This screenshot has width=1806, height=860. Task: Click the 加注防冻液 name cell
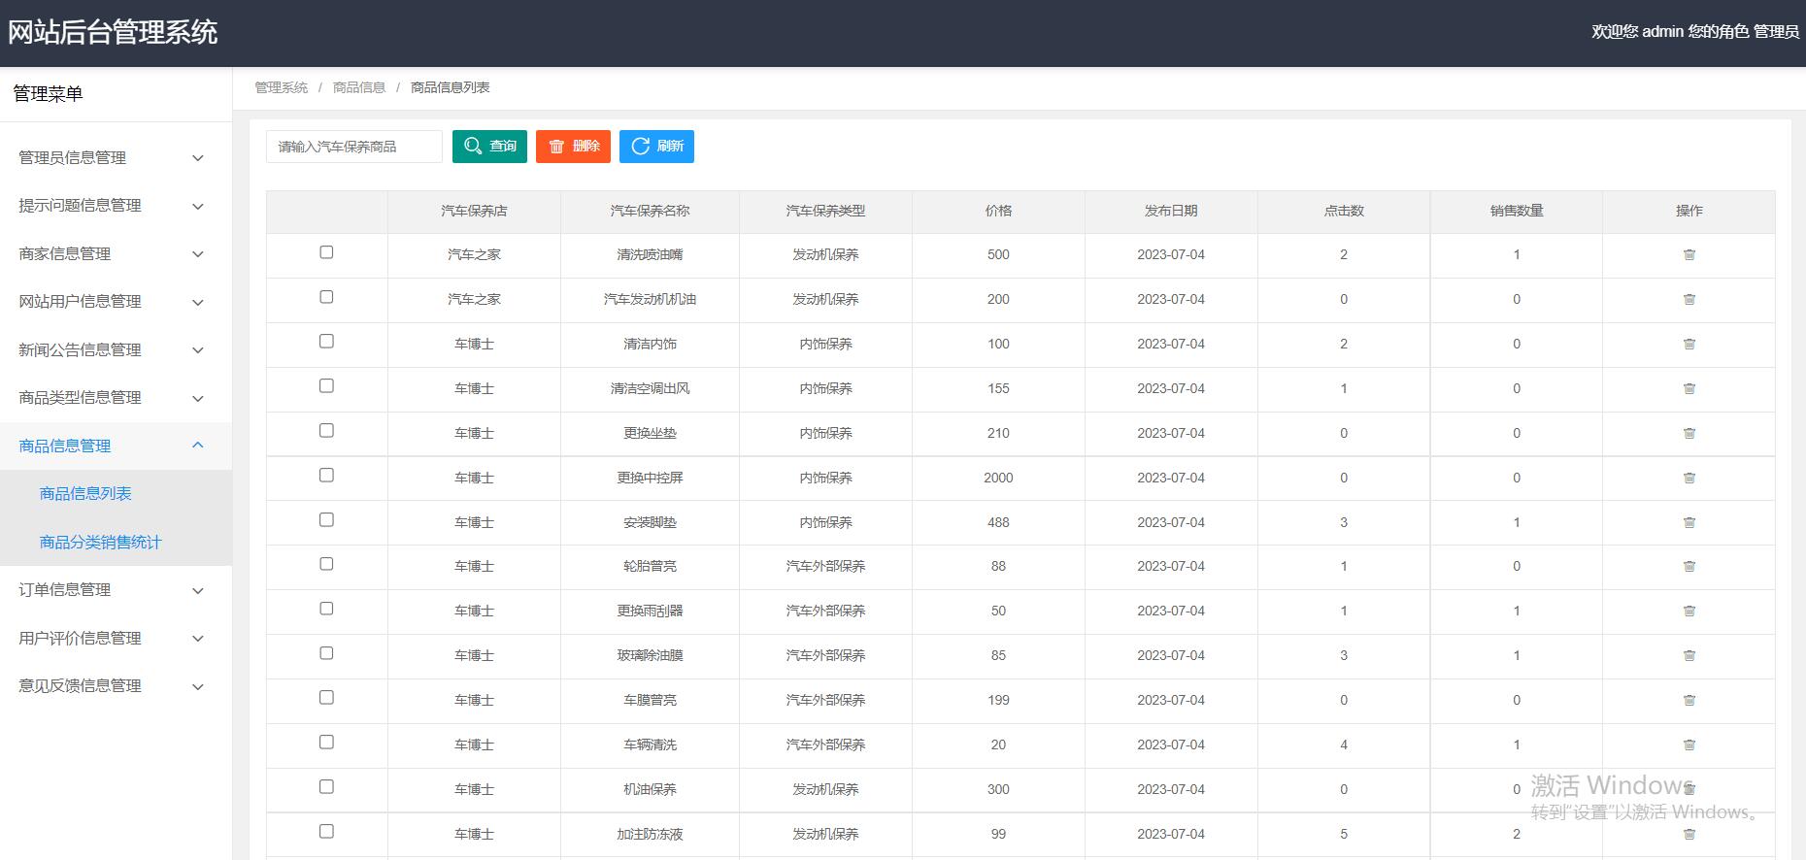pos(650,834)
